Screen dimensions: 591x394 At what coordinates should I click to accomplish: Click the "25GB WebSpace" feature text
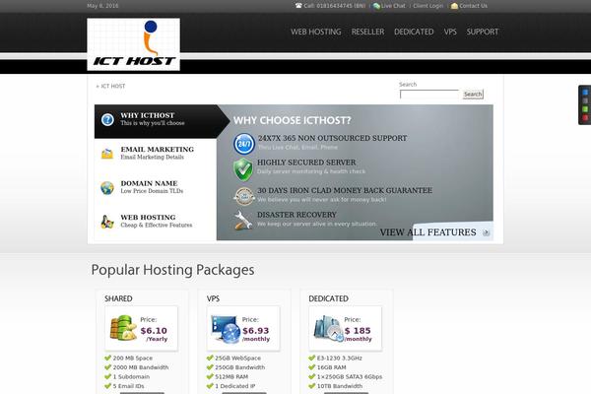pos(237,359)
